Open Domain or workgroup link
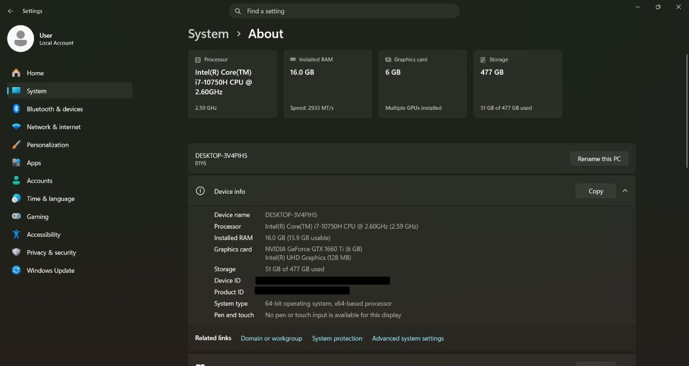The width and height of the screenshot is (689, 366). pyautogui.click(x=271, y=339)
